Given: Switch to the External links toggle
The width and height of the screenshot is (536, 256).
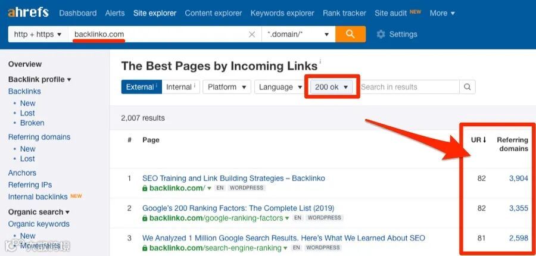Looking at the screenshot, I should tap(142, 87).
